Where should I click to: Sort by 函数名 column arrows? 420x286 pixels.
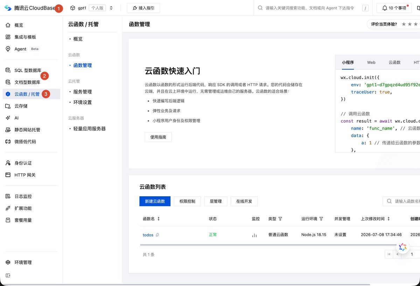coord(159,219)
